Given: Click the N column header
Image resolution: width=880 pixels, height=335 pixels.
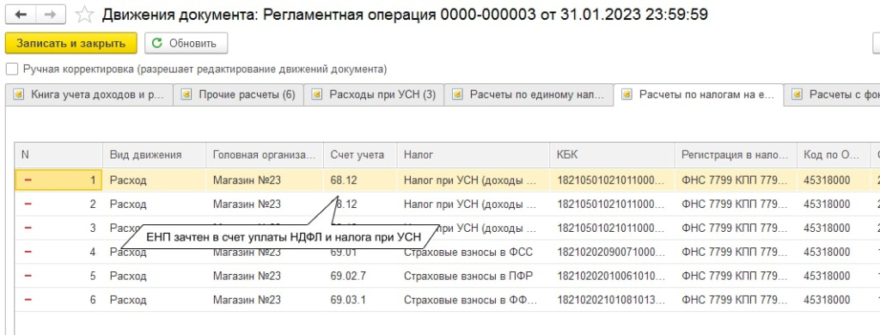Looking at the screenshot, I should click(x=58, y=155).
